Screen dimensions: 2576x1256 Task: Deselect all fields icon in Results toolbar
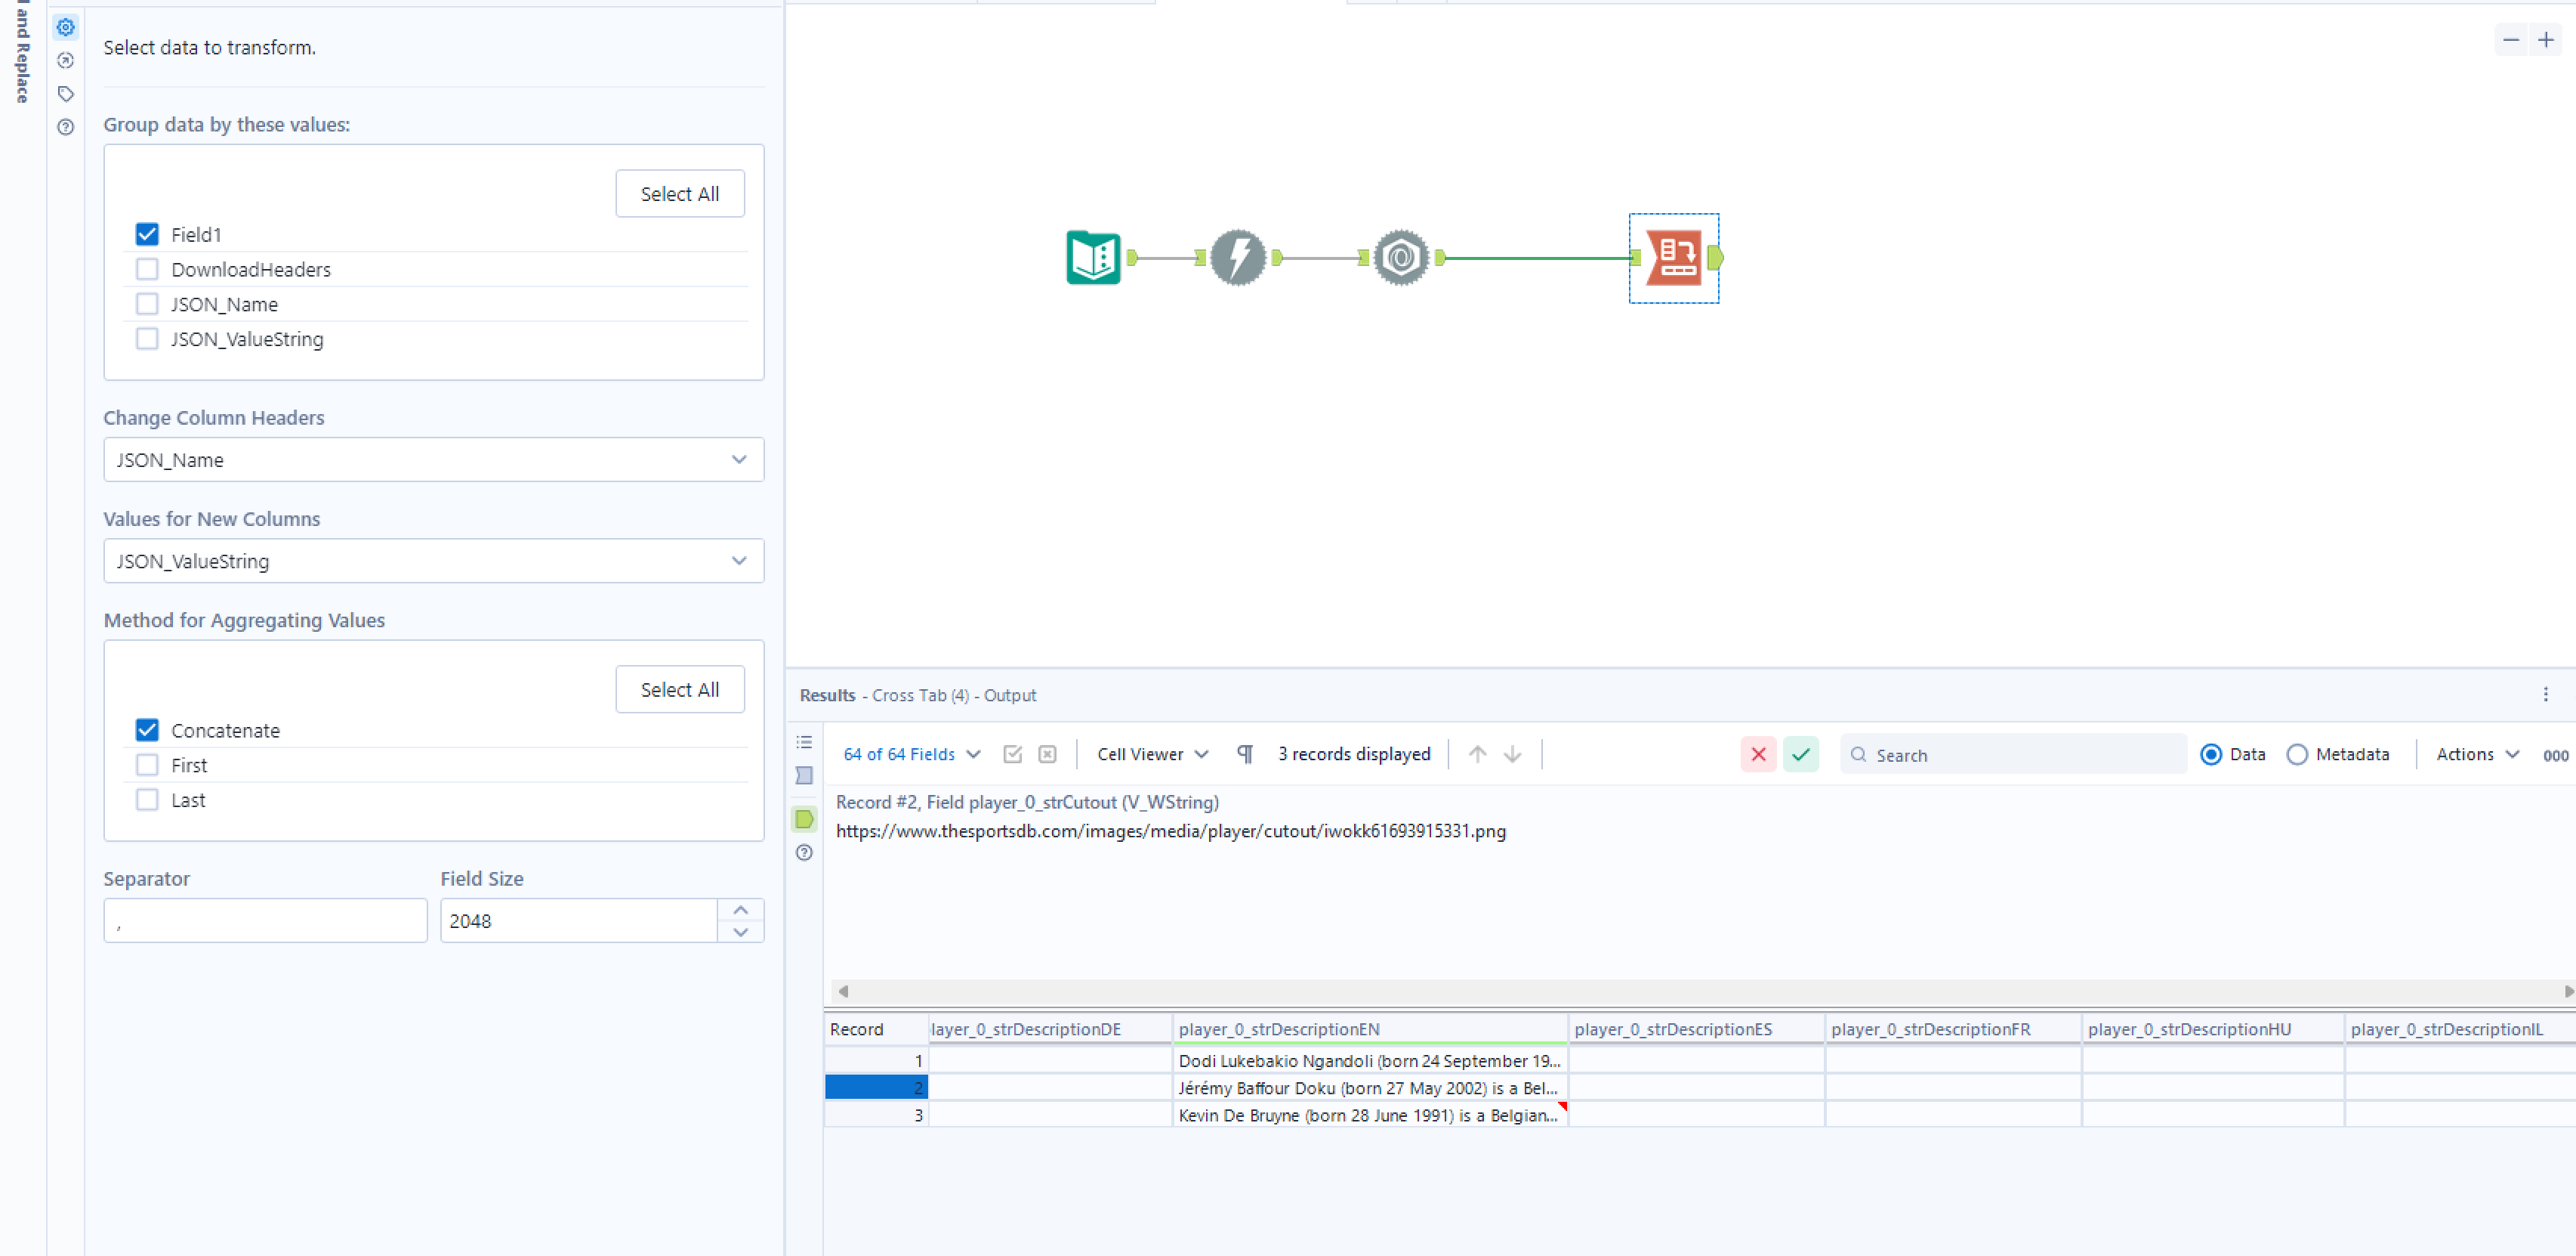click(x=1047, y=755)
